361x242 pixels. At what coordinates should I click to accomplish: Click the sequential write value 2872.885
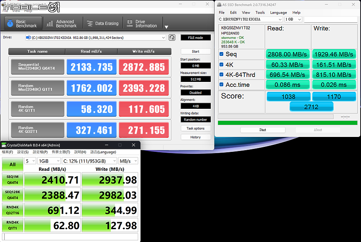144,67
